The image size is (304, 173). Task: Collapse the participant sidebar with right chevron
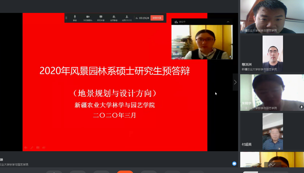point(235,82)
